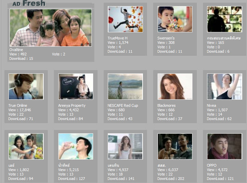Click 'DownLoad : 202' under สสส.
The width and height of the screenshot is (247, 183).
(x=171, y=179)
